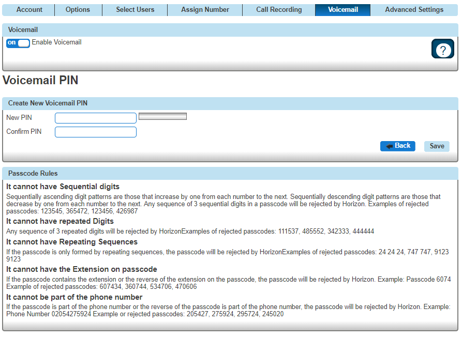
Task: Click the PIN strength meter bar
Action: 162,117
